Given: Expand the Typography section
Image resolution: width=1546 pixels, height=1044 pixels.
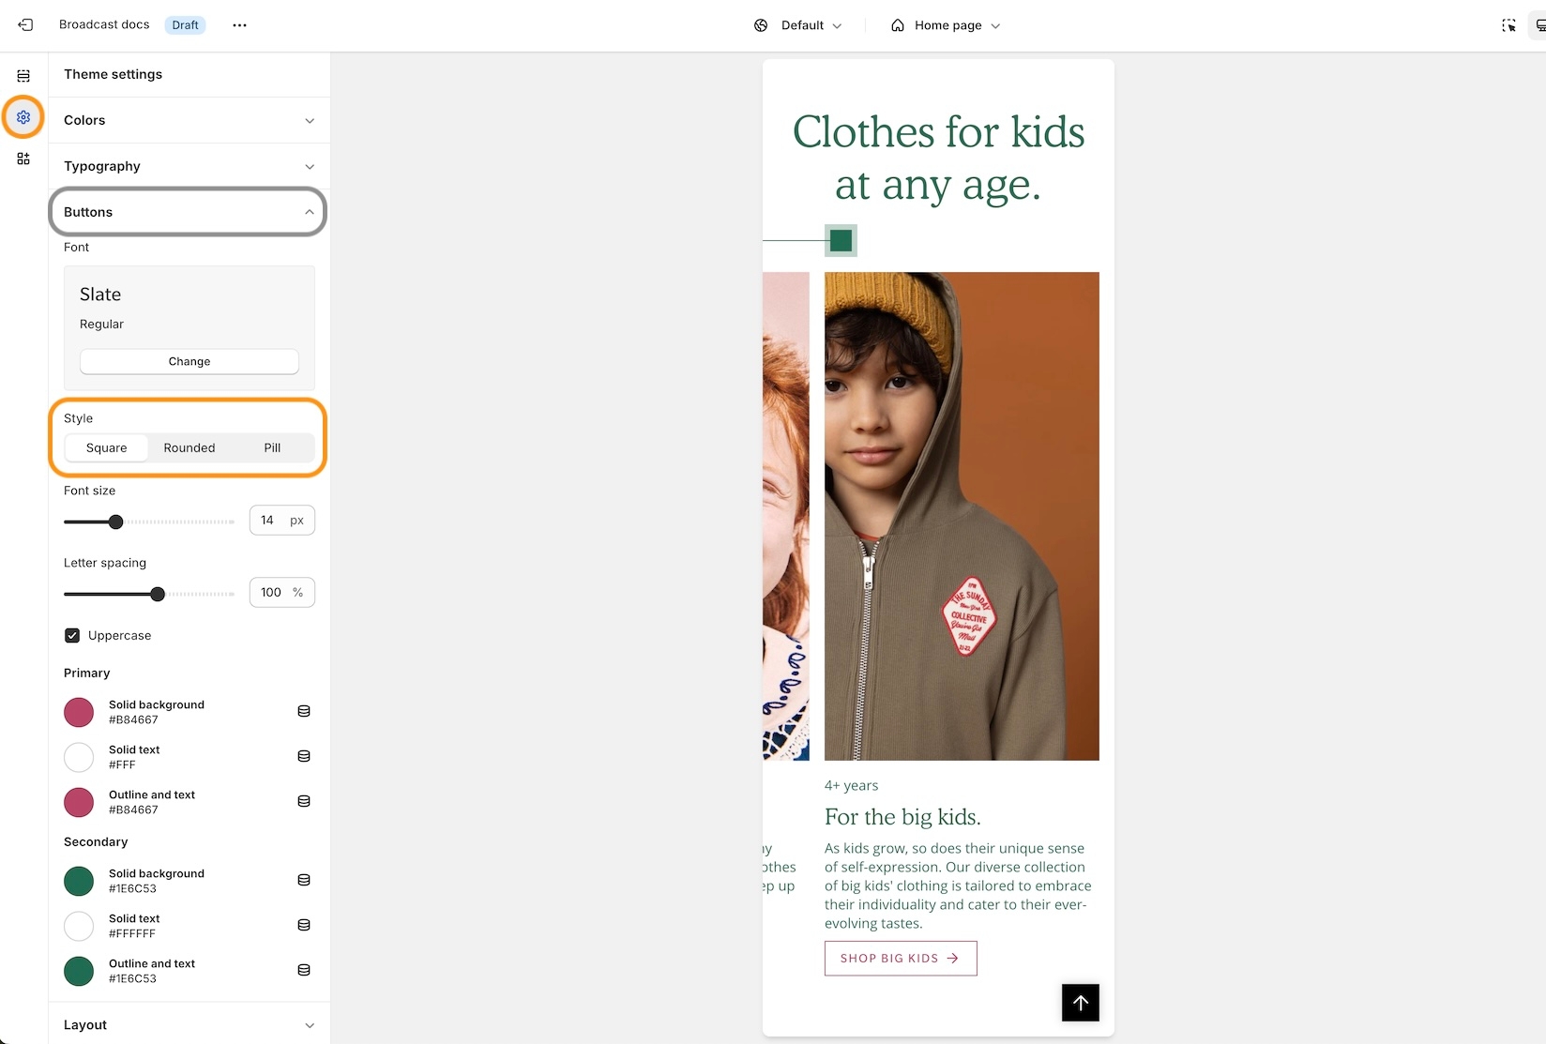Looking at the screenshot, I should pos(188,166).
